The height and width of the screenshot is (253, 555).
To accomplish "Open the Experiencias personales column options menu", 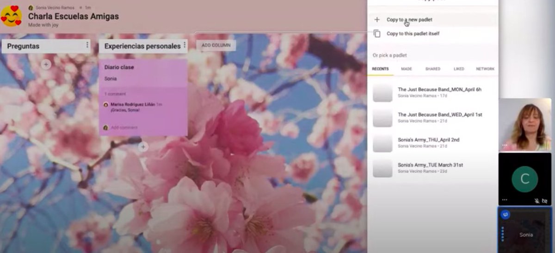I will point(185,45).
